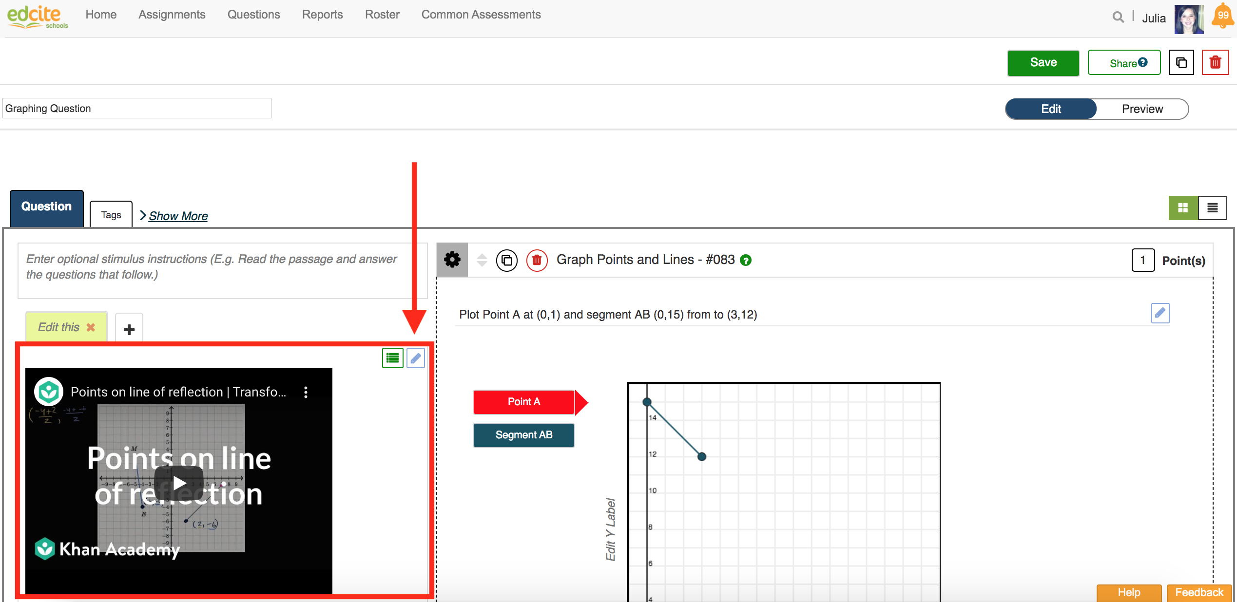Open the green help icon next to #083
This screenshot has height=602, width=1237.
click(746, 260)
